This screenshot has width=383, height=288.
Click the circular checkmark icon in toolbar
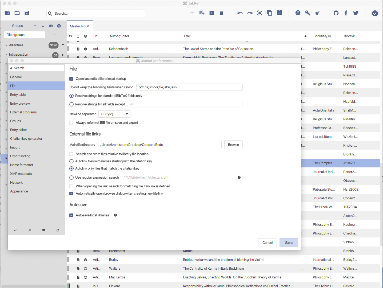[x=375, y=13]
